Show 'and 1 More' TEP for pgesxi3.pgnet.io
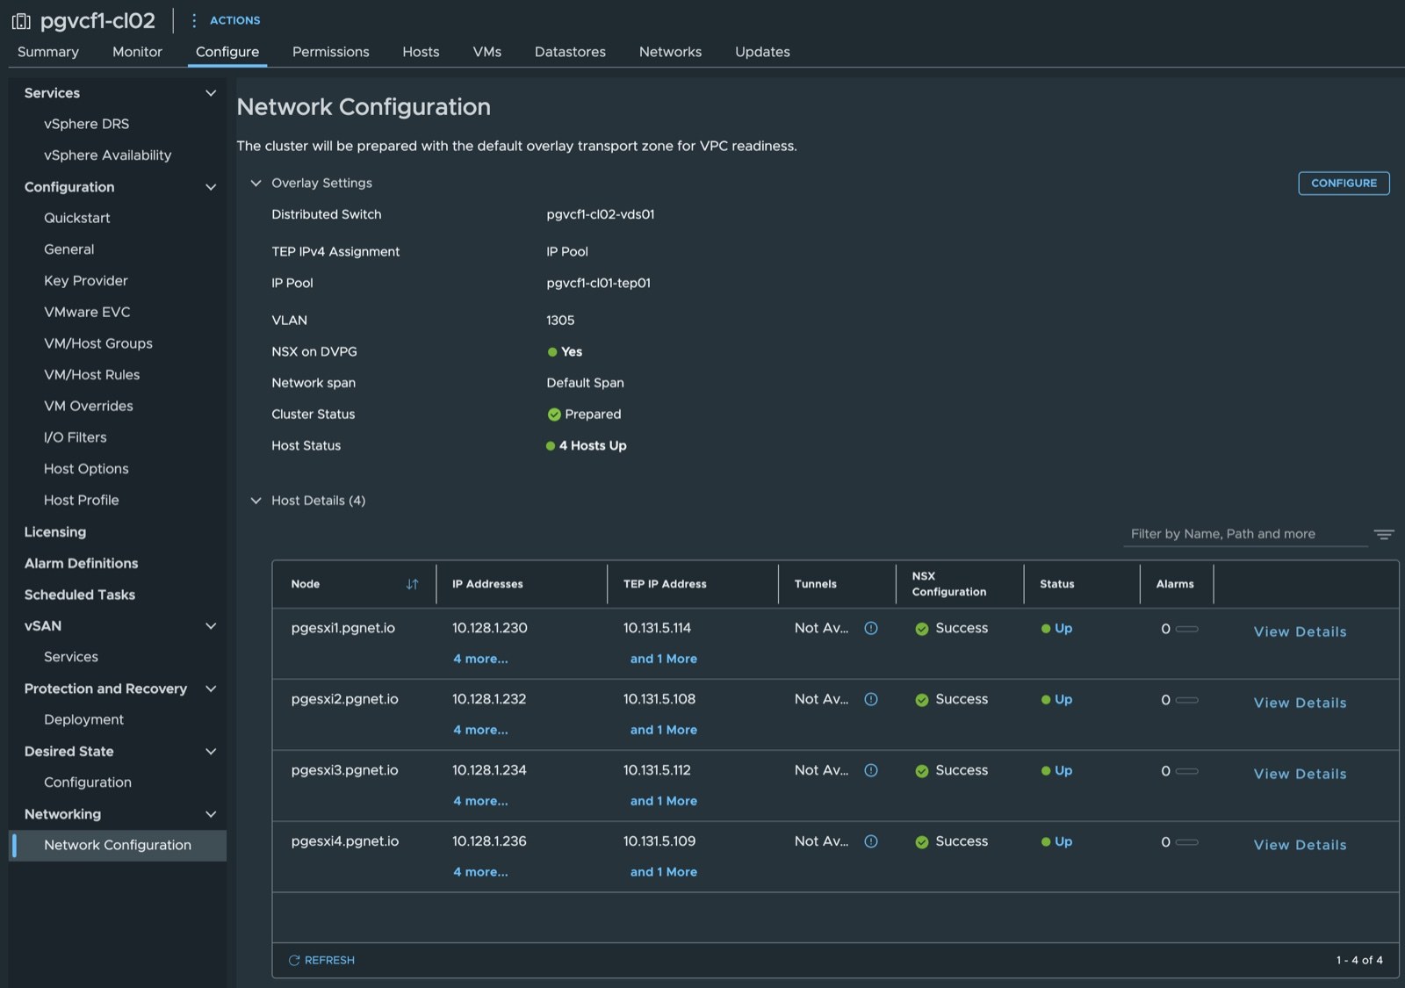Viewport: 1405px width, 988px height. [x=664, y=801]
